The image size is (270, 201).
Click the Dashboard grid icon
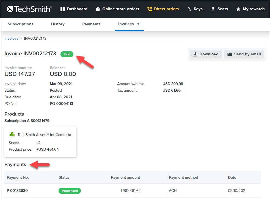point(62,9)
